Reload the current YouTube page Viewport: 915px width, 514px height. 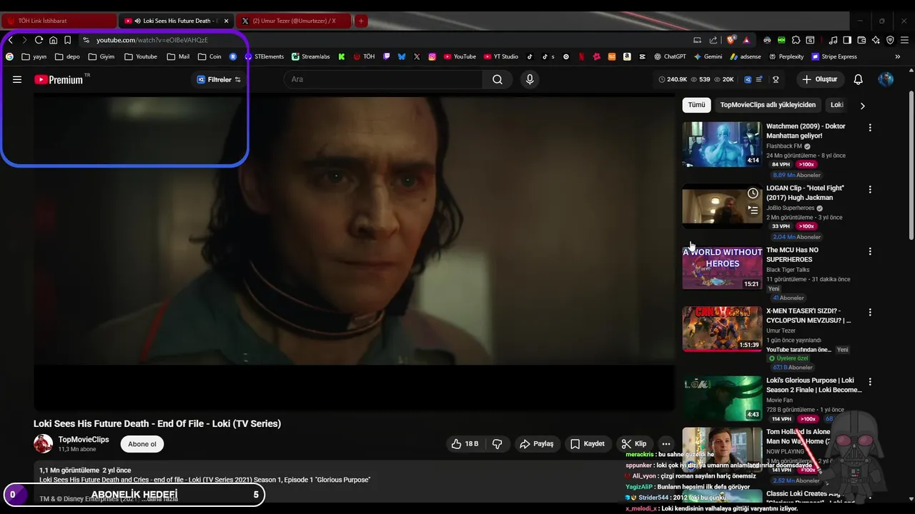(x=39, y=40)
